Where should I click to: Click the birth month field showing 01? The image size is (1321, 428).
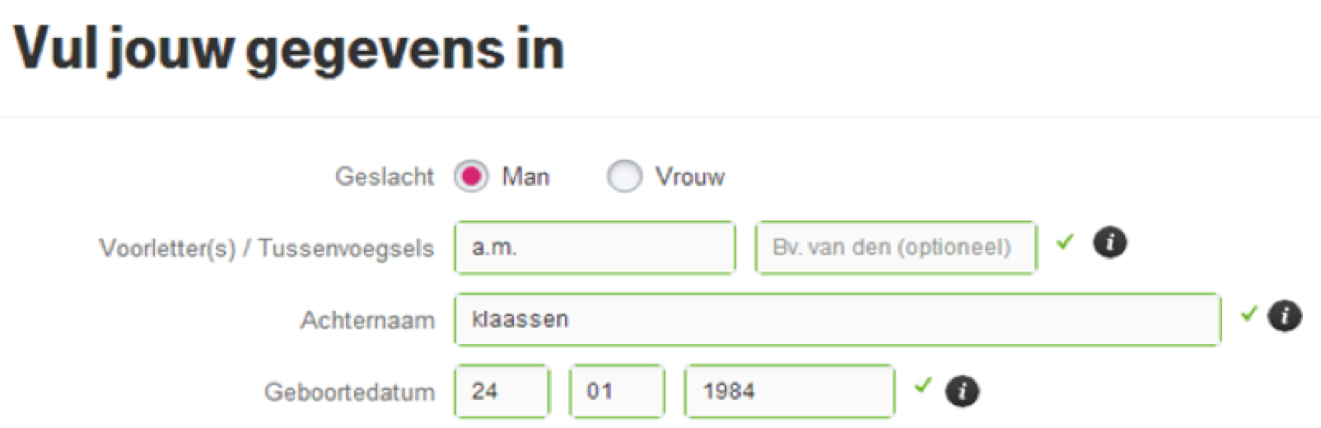pyautogui.click(x=616, y=391)
